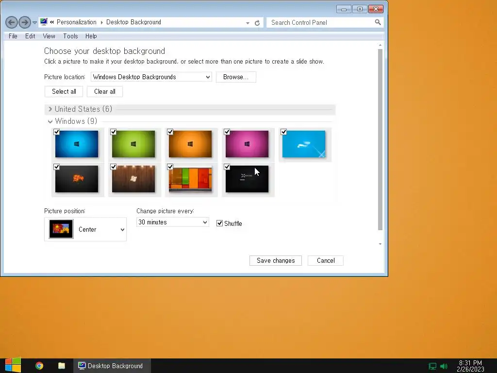Viewport: 497px width, 373px height.
Task: Click the Save changes button
Action: pos(276,261)
